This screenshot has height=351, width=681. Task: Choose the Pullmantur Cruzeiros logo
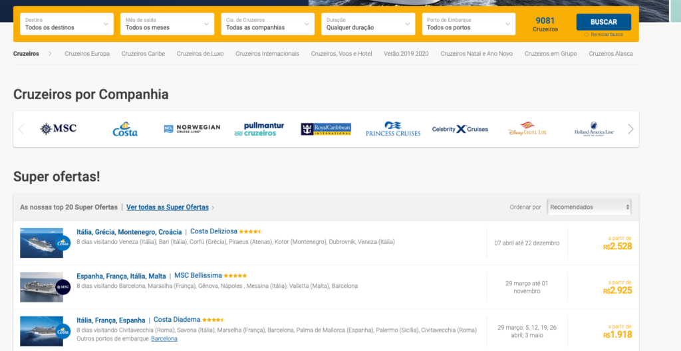pos(259,129)
